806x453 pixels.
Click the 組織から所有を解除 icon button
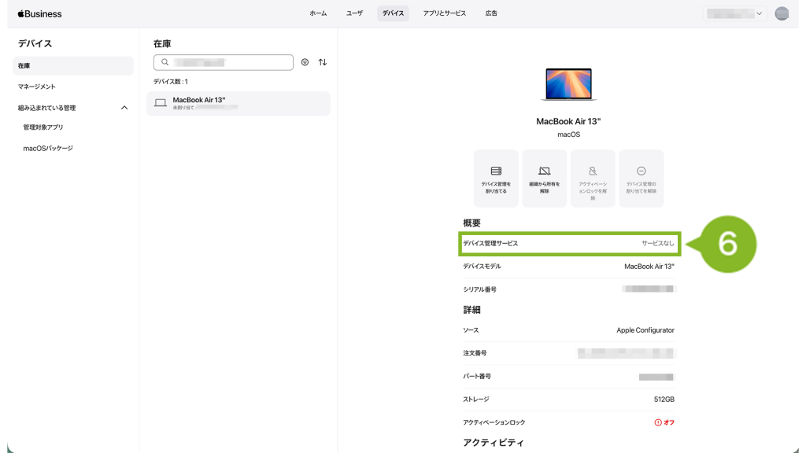click(545, 179)
